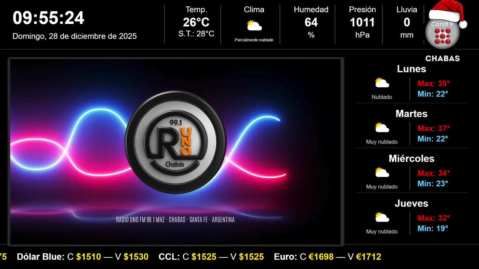The image size is (479, 269).
Task: Click the Santa hat on the logo
Action: click(448, 14)
